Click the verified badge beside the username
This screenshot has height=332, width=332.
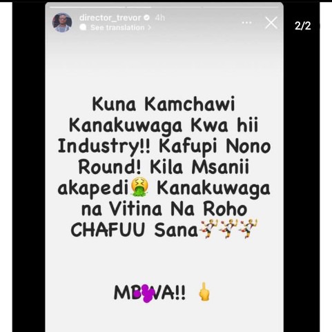146,17
